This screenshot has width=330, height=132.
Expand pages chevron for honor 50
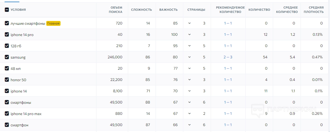click(x=189, y=80)
